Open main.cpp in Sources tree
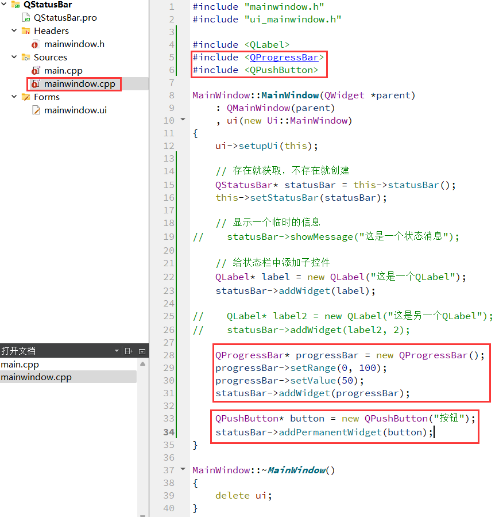The image size is (499, 517). [x=63, y=71]
